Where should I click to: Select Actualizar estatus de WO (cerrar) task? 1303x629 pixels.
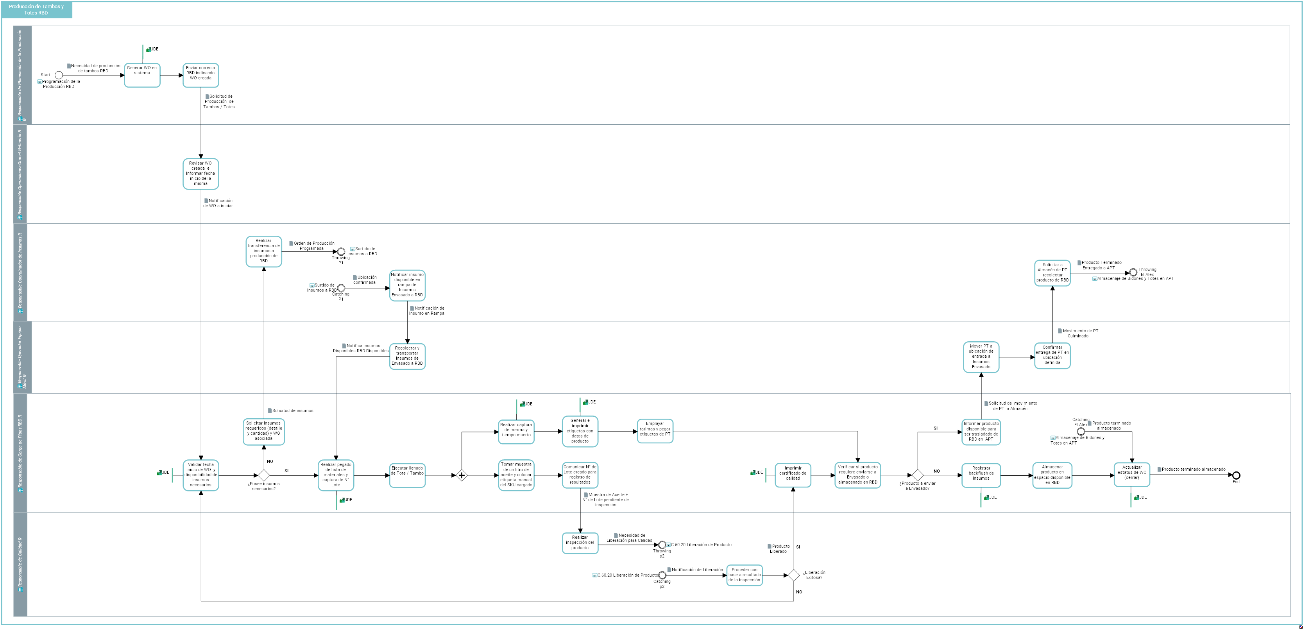[1132, 475]
